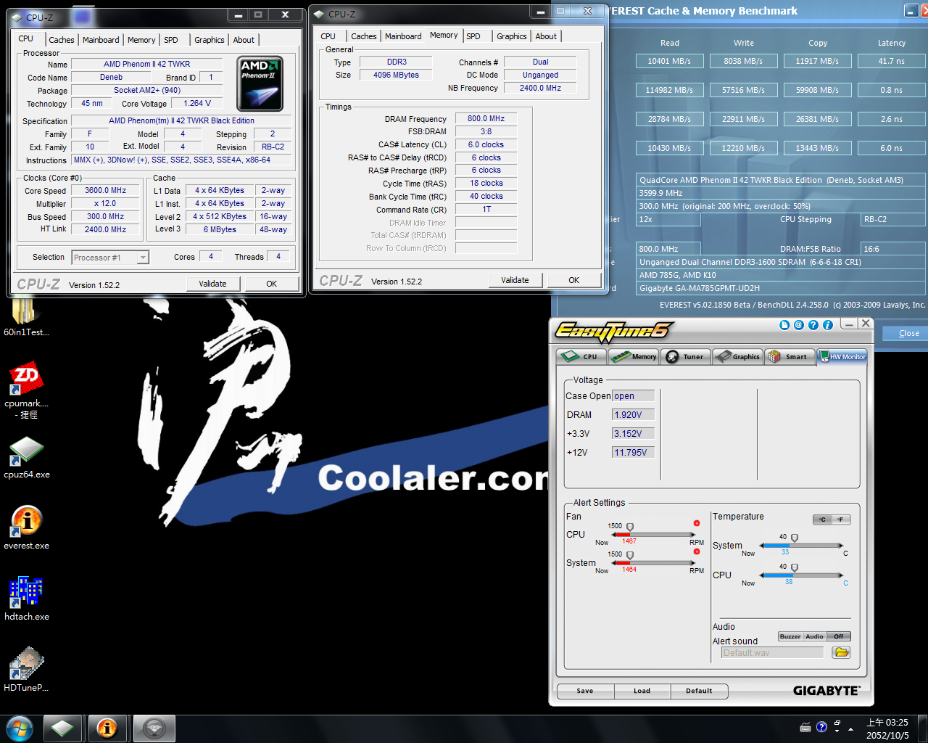
Task: Click the email/feedback icon in EasyTune6 titlebar
Action: pos(799,324)
